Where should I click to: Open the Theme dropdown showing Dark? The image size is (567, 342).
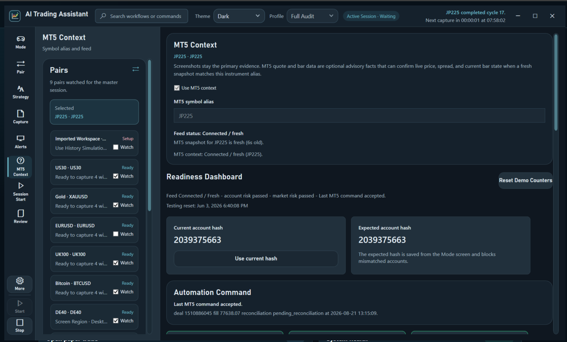click(239, 16)
